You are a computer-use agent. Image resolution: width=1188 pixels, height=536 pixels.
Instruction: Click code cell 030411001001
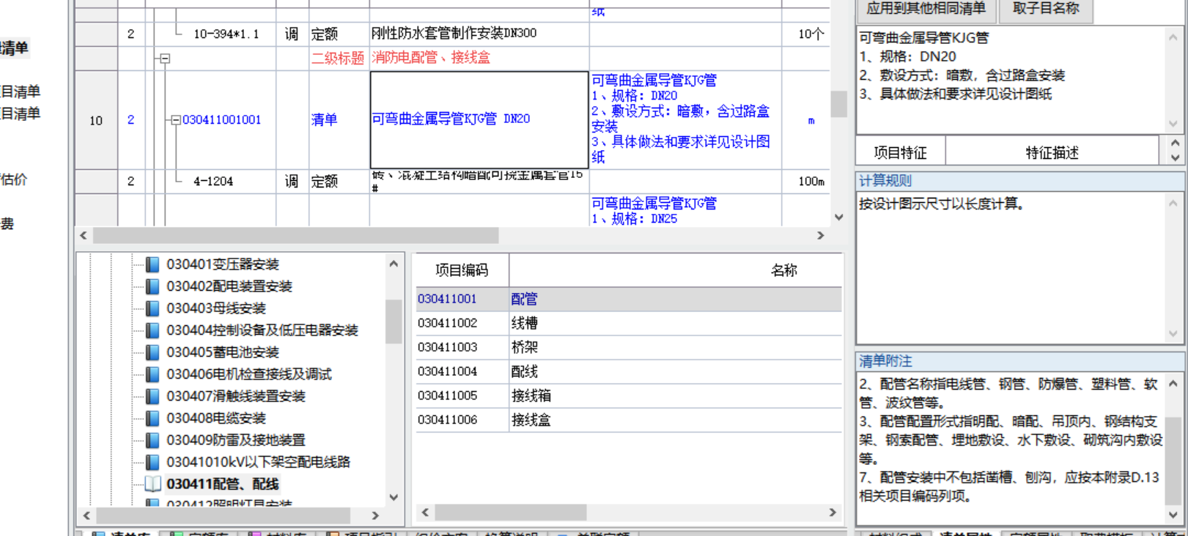(221, 120)
